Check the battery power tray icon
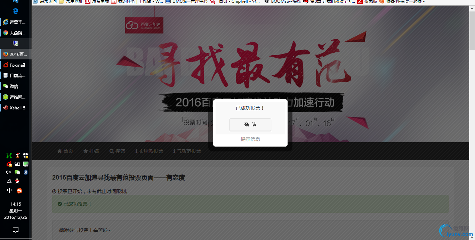 pos(17,164)
